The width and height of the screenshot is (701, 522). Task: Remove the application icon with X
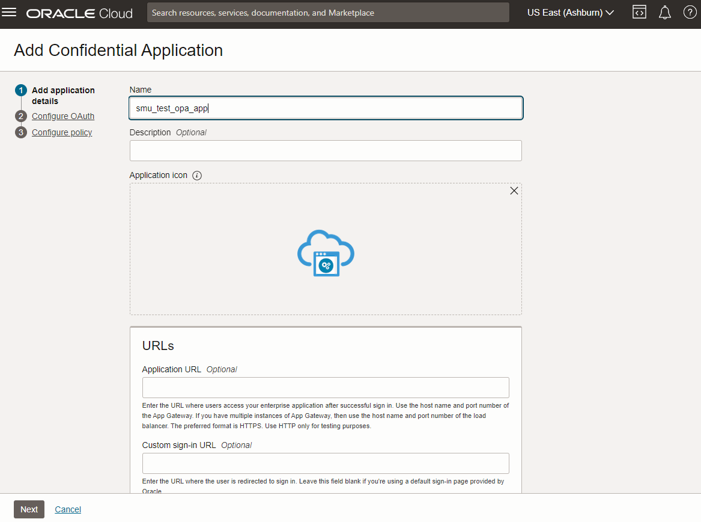point(514,191)
